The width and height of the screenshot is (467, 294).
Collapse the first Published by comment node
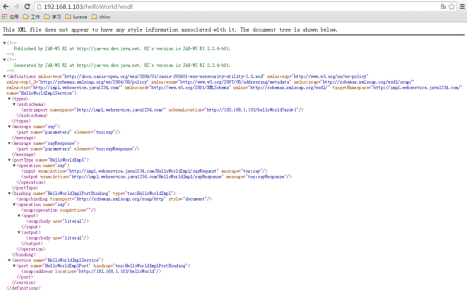pyautogui.click(x=4, y=43)
